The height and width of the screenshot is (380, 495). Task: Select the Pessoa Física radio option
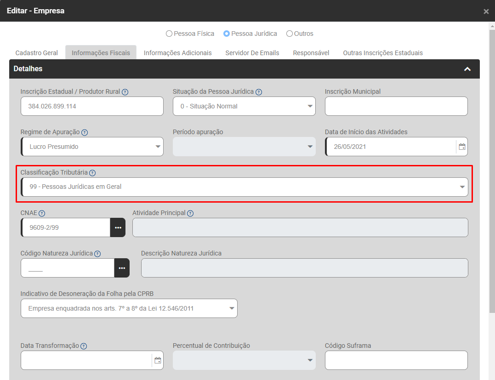point(169,34)
